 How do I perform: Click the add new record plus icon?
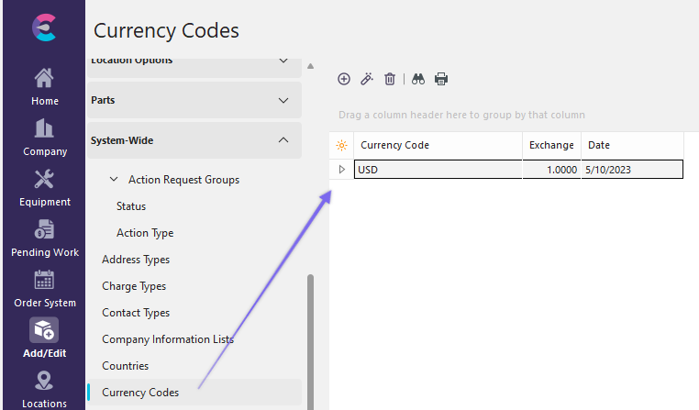pos(344,79)
